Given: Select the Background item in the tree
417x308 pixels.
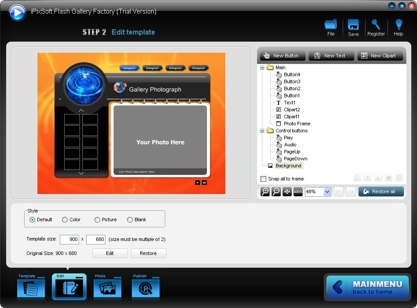Looking at the screenshot, I should coord(289,166).
